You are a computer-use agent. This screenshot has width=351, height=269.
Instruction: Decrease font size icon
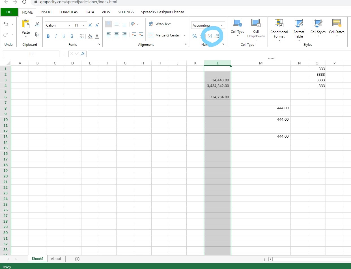pyautogui.click(x=97, y=25)
